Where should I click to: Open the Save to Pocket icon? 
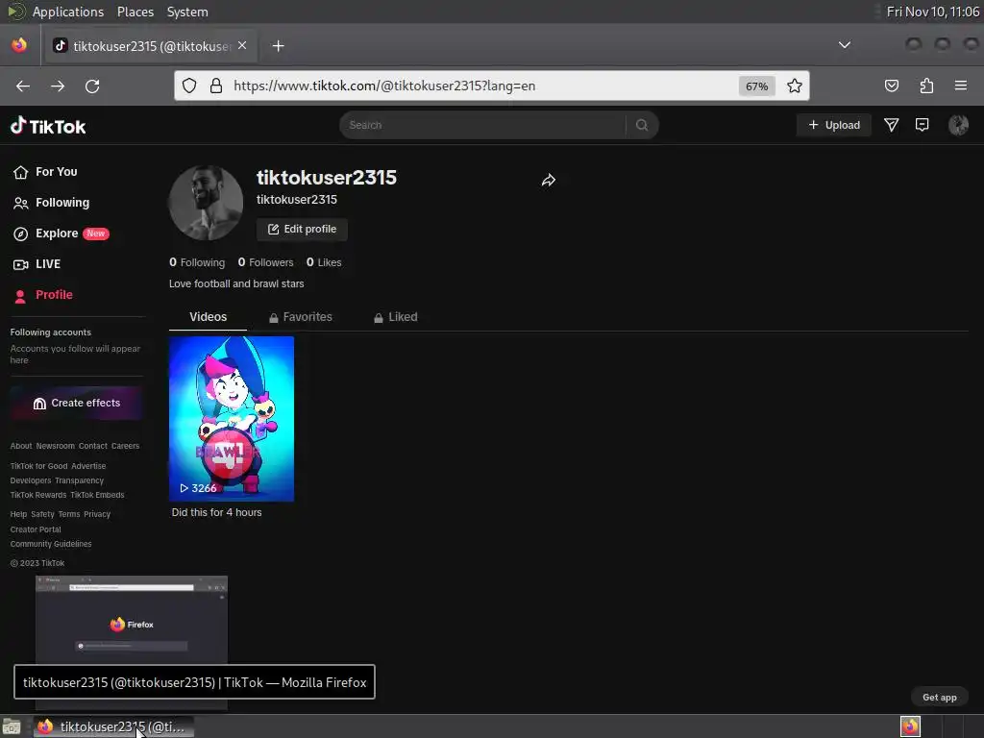[x=892, y=86]
